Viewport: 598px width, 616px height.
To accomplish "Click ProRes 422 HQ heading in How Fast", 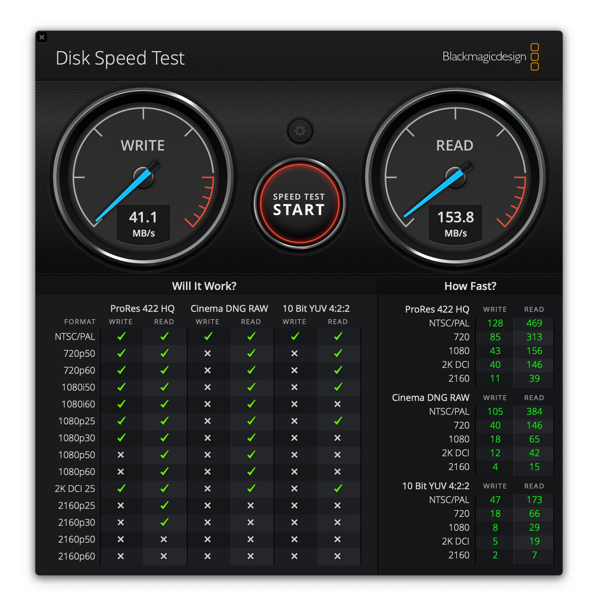I will pyautogui.click(x=437, y=310).
